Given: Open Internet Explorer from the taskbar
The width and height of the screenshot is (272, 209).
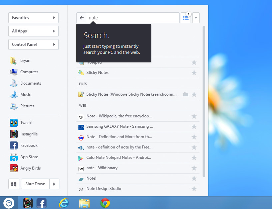Looking at the screenshot, I should click(63, 203).
